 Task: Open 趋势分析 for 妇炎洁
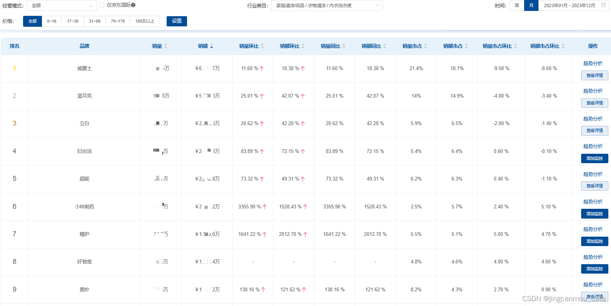pyautogui.click(x=593, y=146)
